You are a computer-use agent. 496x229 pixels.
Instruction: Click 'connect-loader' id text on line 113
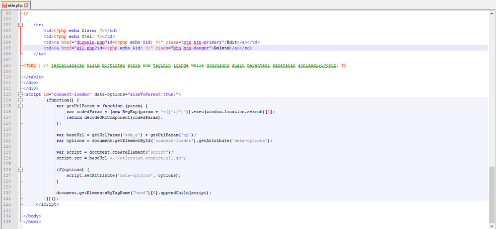click(x=72, y=94)
